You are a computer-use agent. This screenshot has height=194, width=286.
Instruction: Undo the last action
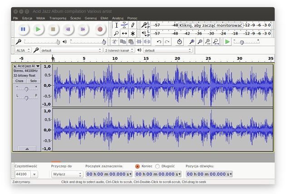click(159, 42)
